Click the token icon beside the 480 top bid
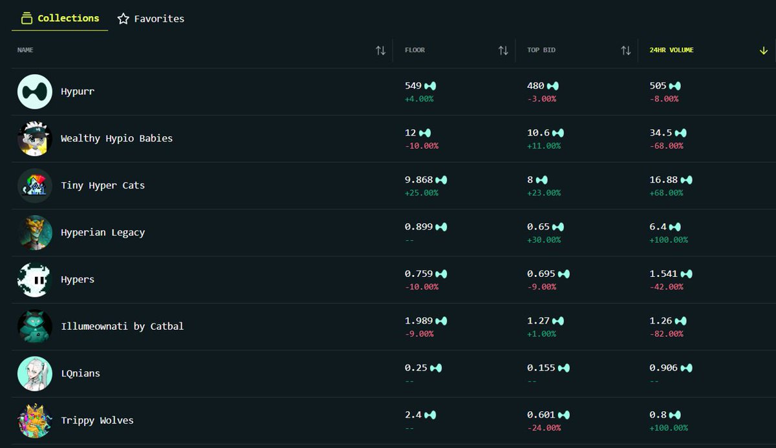Viewport: 776px width, 448px height. pyautogui.click(x=554, y=85)
